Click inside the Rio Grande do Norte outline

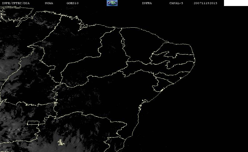point(177,49)
